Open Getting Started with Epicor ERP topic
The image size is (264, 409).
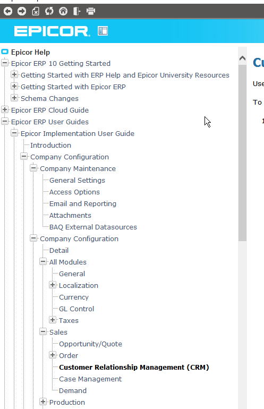(73, 87)
